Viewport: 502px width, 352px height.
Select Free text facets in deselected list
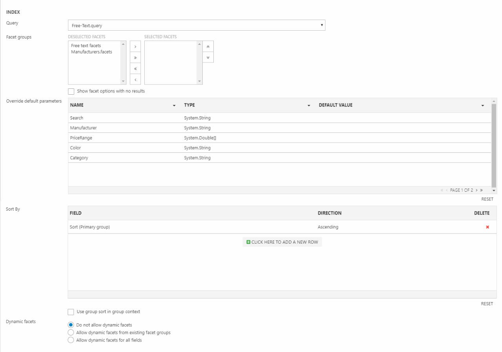pyautogui.click(x=86, y=46)
